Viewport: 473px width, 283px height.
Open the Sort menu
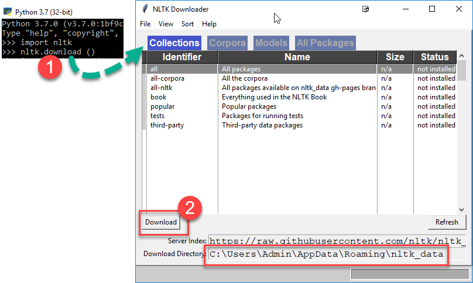(x=187, y=24)
